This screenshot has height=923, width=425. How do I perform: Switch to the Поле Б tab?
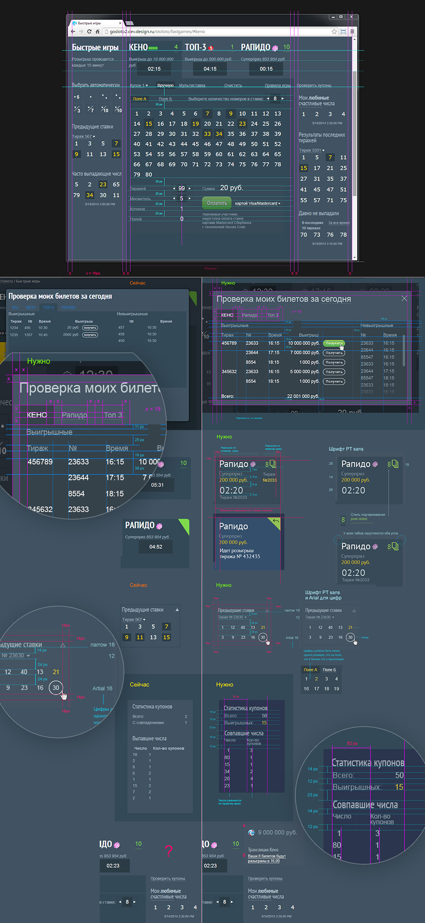point(165,99)
